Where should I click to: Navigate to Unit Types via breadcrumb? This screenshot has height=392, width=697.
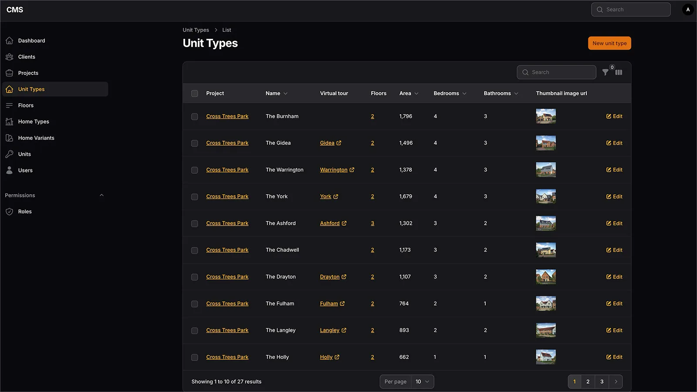tap(196, 30)
